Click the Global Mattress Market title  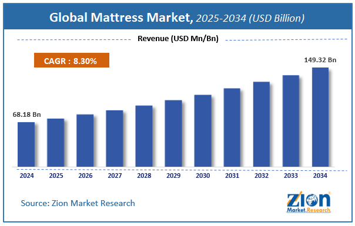pyautogui.click(x=121, y=18)
